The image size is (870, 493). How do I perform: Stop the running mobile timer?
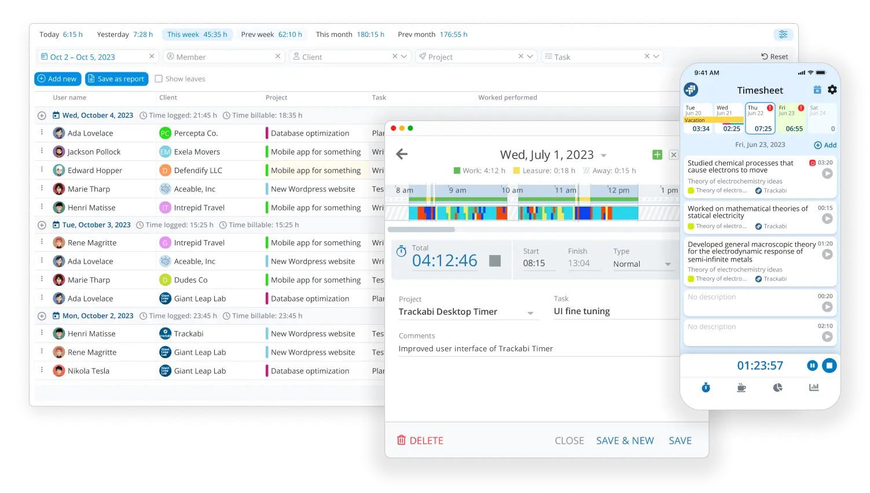[x=829, y=365]
